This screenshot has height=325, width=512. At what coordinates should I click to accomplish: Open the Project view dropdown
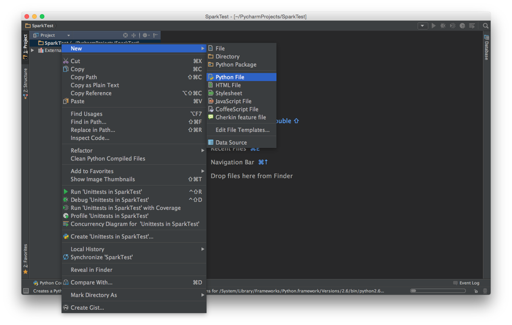click(52, 35)
